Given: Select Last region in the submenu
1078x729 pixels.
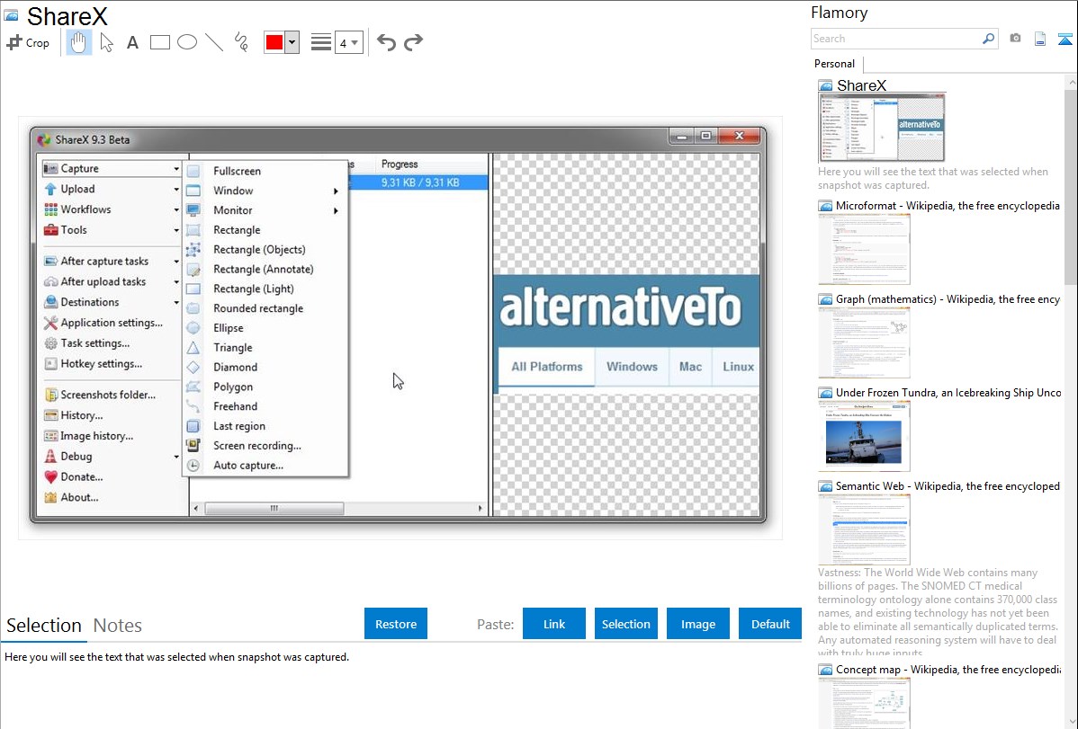Looking at the screenshot, I should (x=239, y=426).
